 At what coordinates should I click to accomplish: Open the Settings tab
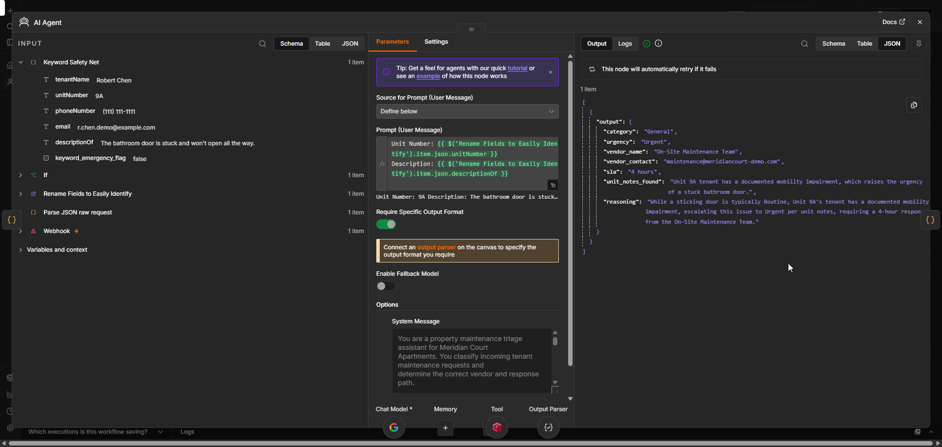(436, 42)
